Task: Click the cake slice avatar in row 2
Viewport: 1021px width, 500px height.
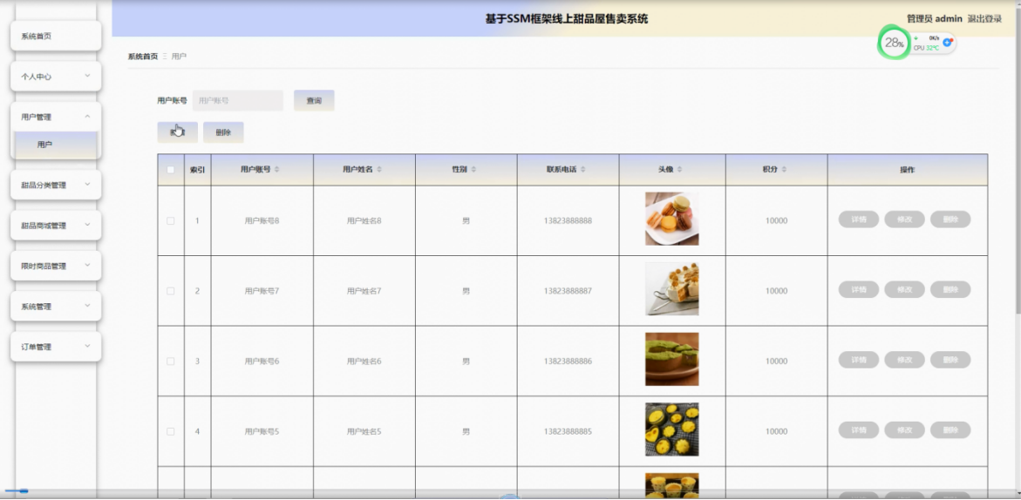Action: pyautogui.click(x=672, y=288)
